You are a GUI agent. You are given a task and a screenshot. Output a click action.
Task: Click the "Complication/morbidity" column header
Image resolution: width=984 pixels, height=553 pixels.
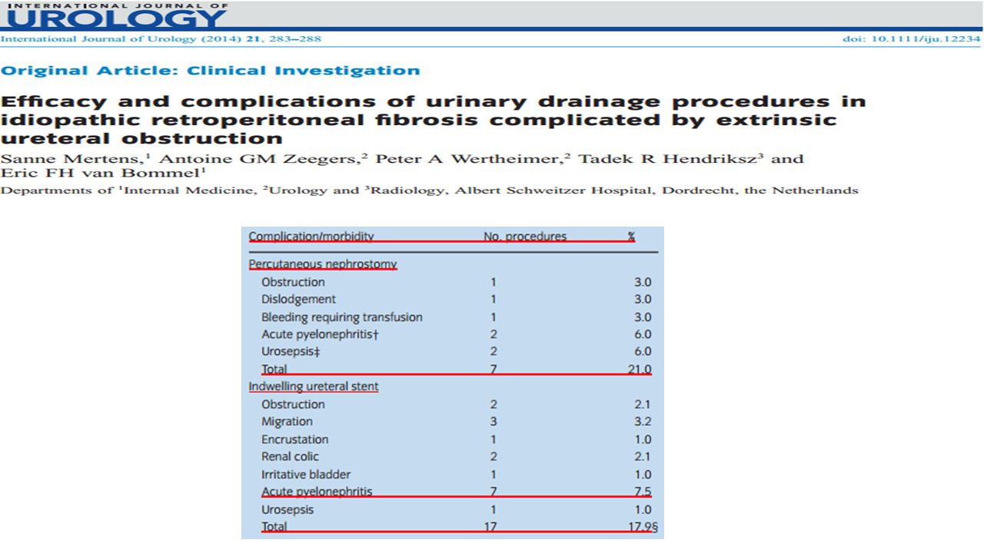(311, 237)
